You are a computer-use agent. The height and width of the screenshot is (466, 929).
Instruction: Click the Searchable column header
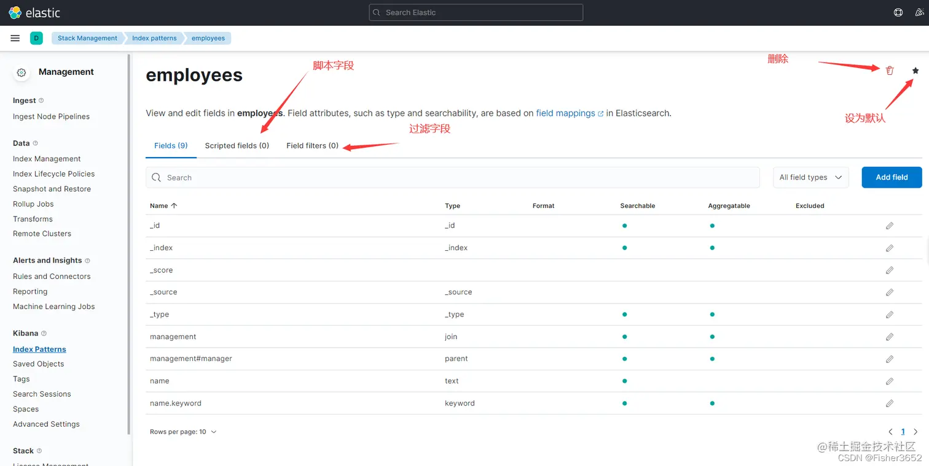(x=638, y=206)
